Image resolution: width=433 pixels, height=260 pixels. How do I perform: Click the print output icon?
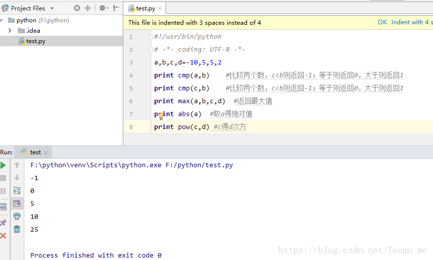point(17,216)
